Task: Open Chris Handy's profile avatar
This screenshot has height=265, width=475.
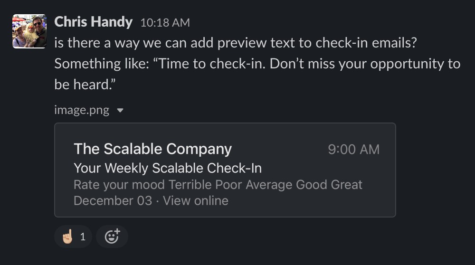Action: (x=29, y=31)
